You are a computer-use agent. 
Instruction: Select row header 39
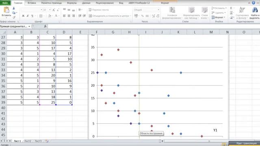coord(3,103)
